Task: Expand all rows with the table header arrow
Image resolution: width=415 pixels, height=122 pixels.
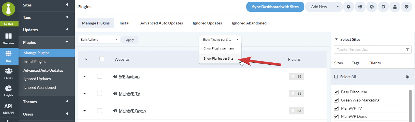Action: (86, 59)
